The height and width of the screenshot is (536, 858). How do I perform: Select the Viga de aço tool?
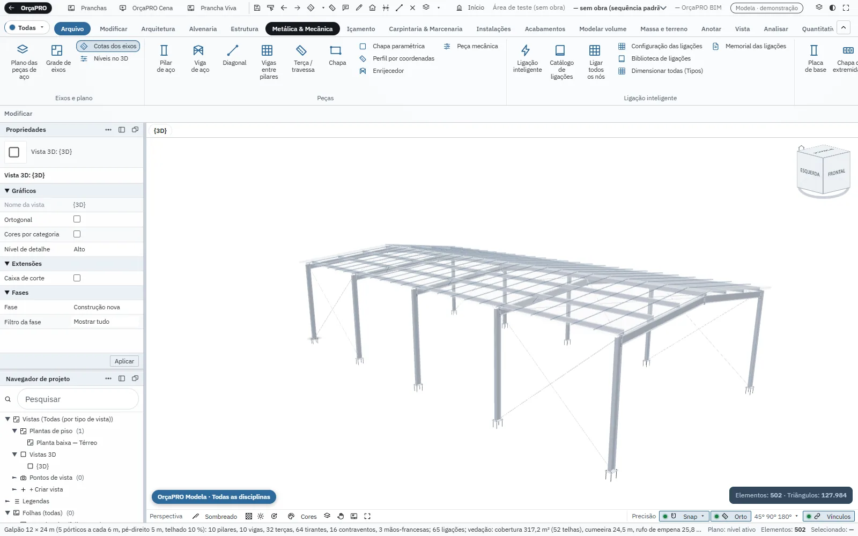(200, 59)
